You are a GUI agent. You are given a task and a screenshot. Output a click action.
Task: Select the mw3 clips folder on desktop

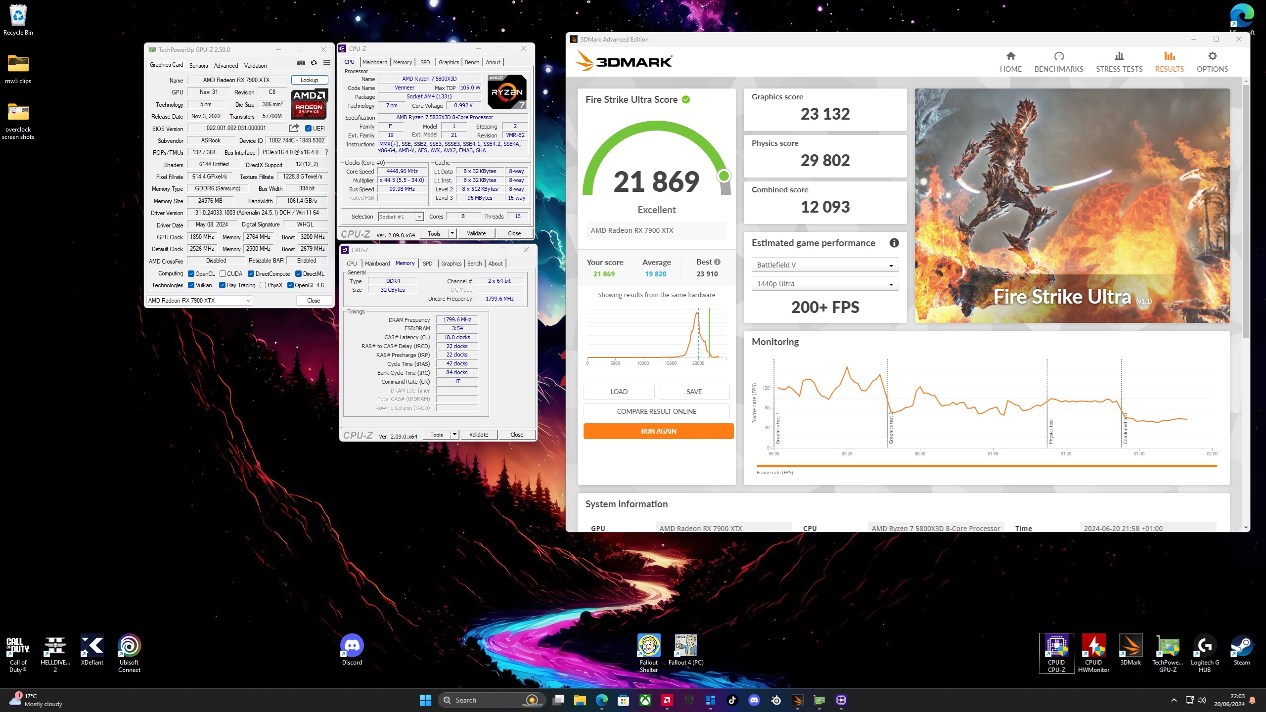tap(18, 69)
